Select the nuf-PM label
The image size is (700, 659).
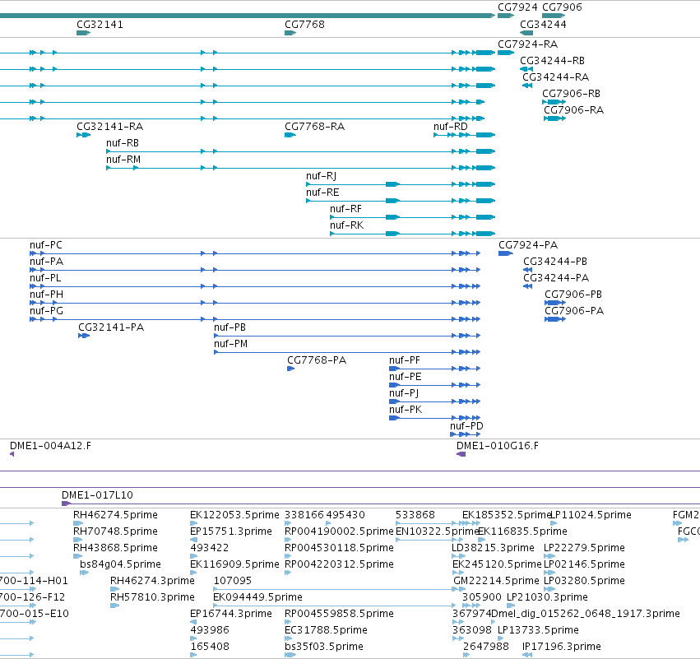click(x=231, y=344)
